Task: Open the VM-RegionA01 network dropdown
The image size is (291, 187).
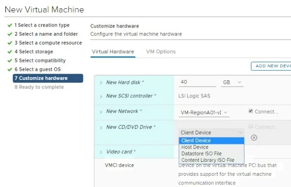Action: pyautogui.click(x=204, y=112)
